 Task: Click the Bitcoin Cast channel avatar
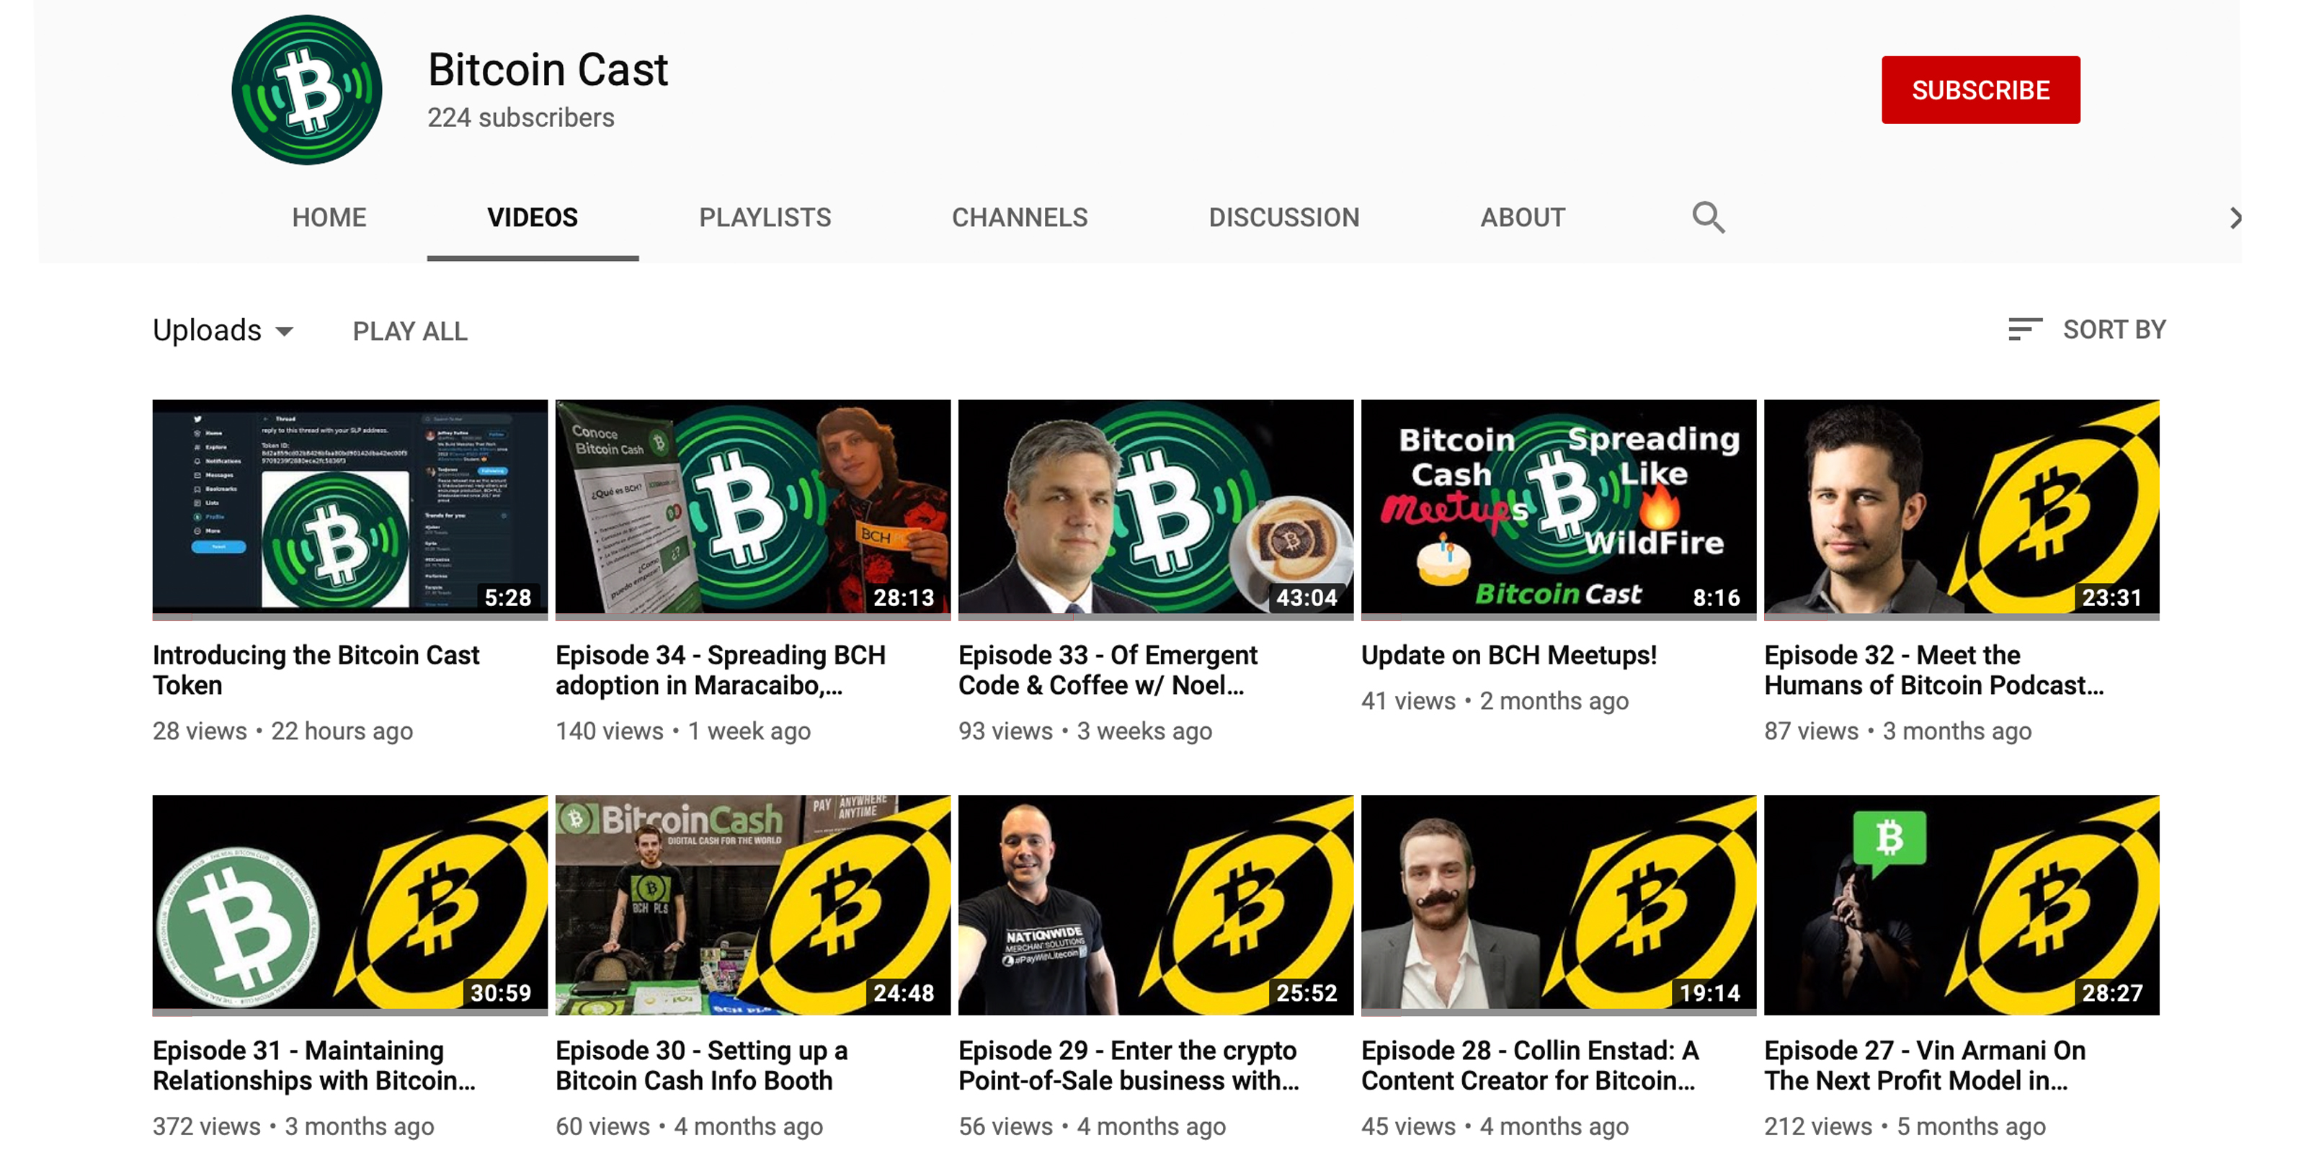tap(306, 89)
